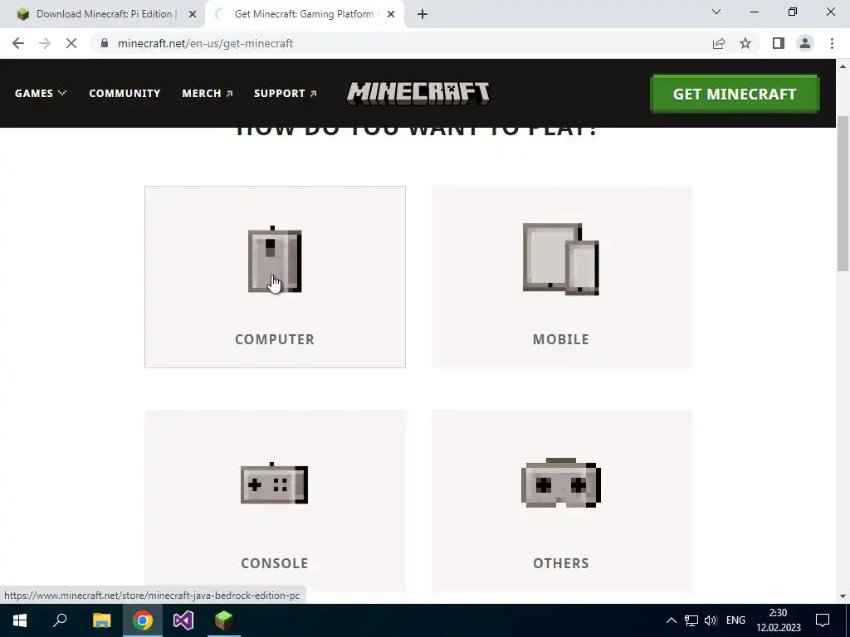Open Visual Studio from taskbar

coord(183,620)
